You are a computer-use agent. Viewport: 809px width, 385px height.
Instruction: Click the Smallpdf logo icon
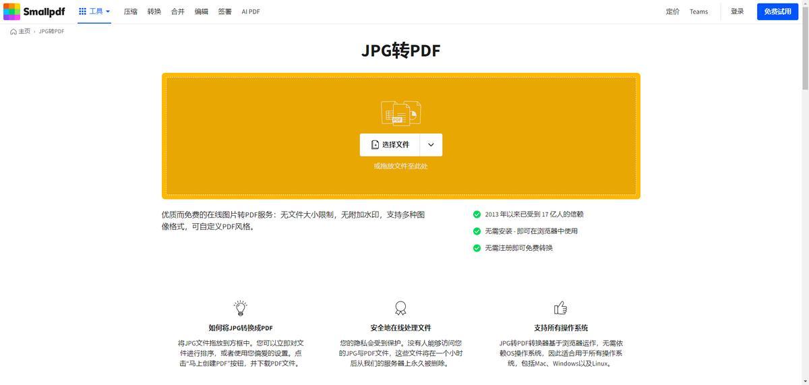(x=11, y=11)
